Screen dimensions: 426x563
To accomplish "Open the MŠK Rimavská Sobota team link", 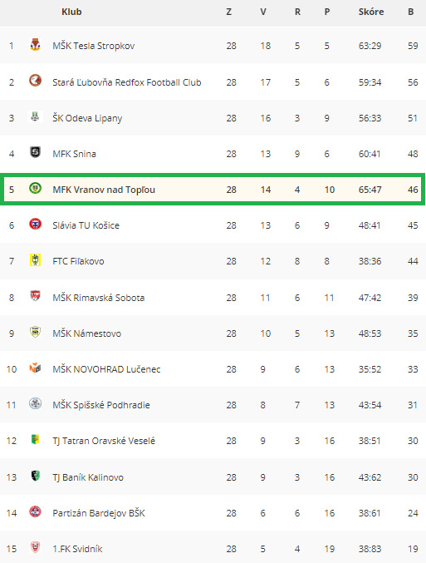I will coord(99,298).
